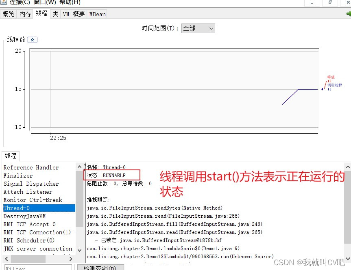Open the MBean tab
351x270 pixels.
pyautogui.click(x=97, y=13)
